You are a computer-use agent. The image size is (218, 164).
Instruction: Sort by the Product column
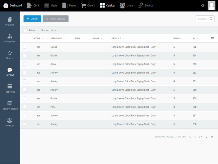point(118,39)
